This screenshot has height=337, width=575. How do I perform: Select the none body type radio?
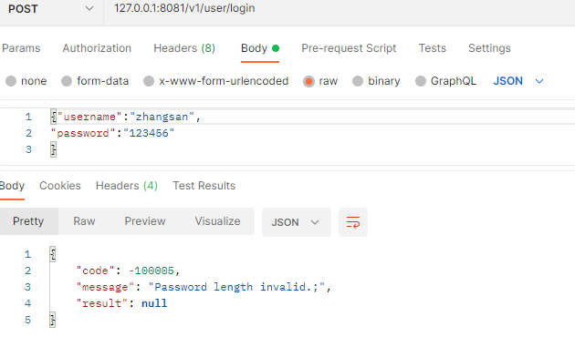click(x=11, y=81)
